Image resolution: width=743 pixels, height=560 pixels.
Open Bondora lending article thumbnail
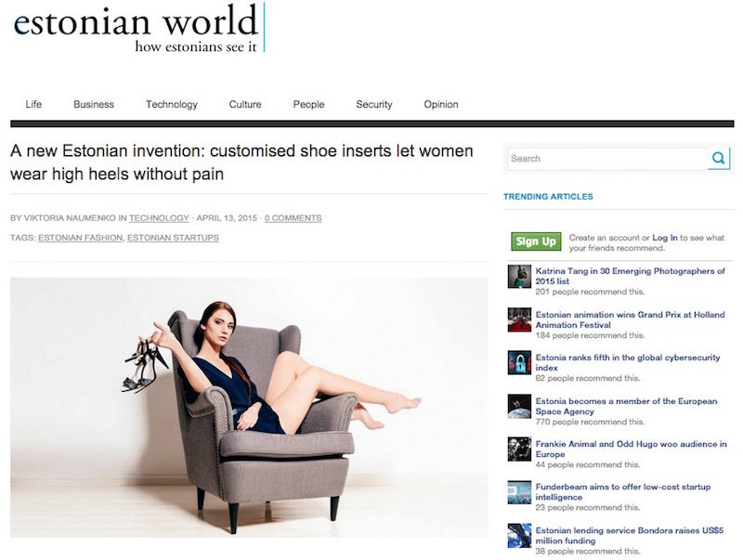(519, 535)
